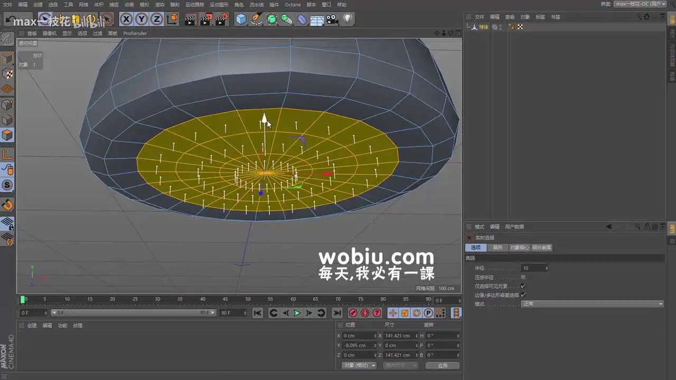Switch to Texture mode checkered icon
The image size is (676, 380).
7,73
